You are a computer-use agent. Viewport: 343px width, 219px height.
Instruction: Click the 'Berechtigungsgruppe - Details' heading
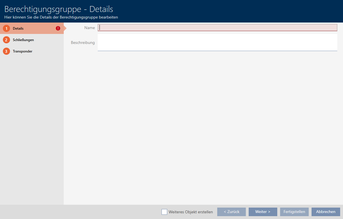click(x=59, y=9)
